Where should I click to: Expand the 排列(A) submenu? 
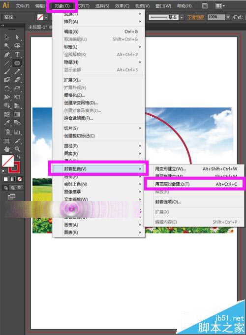click(98, 22)
